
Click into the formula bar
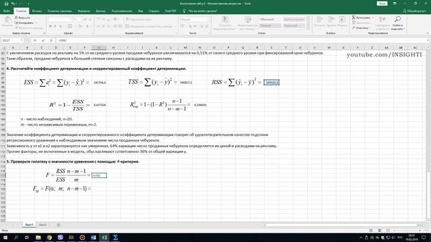tap(240, 40)
